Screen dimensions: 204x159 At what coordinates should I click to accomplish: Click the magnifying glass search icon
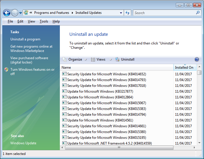[x=198, y=13]
